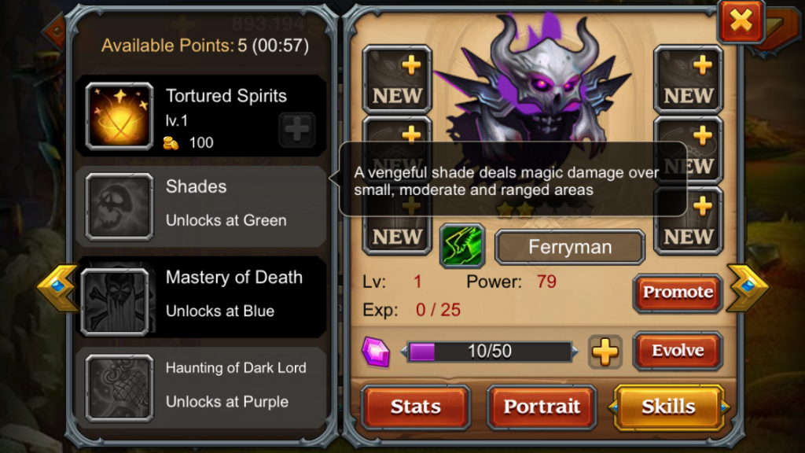Image resolution: width=805 pixels, height=453 pixels.
Task: Tap the locked Shades skill icon
Action: click(119, 207)
